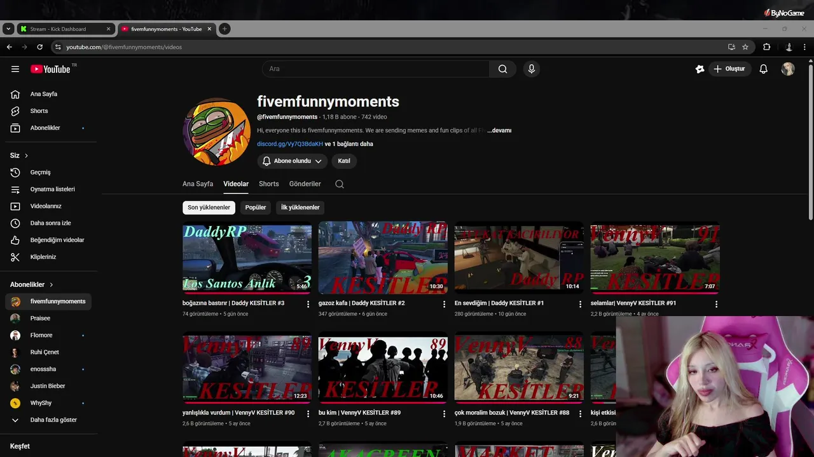Expand channel description with ...devamı

499,131
